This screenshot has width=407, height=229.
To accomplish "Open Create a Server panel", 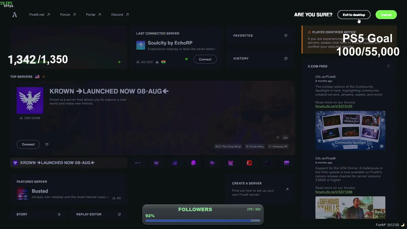I will coord(260,189).
